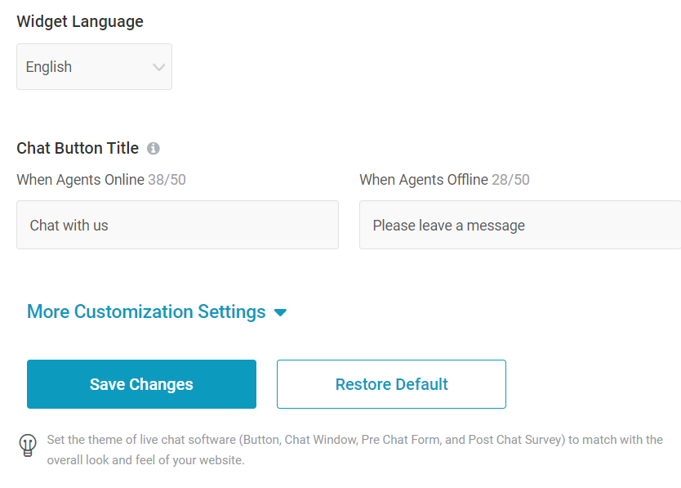Click the When Agents Offline label
Screen dimensions: 681x488
424,180
